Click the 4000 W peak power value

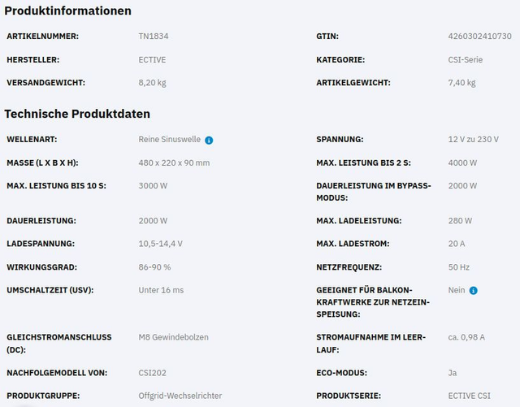(462, 162)
